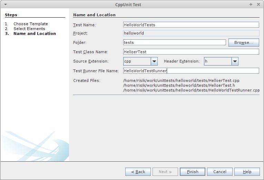Click the Test Class Name label

(x=90, y=52)
